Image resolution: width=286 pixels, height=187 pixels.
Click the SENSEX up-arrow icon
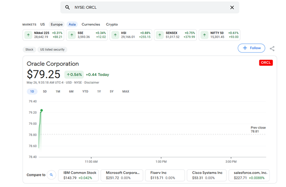pos(160,35)
